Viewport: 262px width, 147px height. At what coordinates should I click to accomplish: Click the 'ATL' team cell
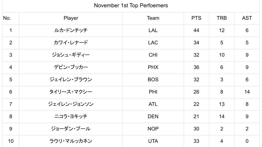(x=153, y=104)
